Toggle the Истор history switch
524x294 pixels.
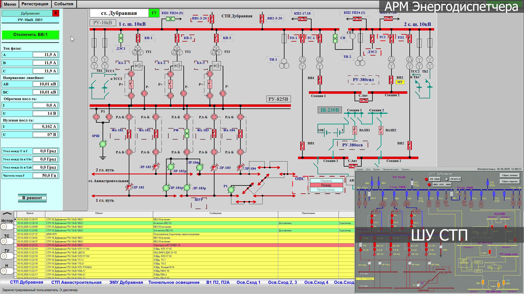pyautogui.click(x=7, y=227)
